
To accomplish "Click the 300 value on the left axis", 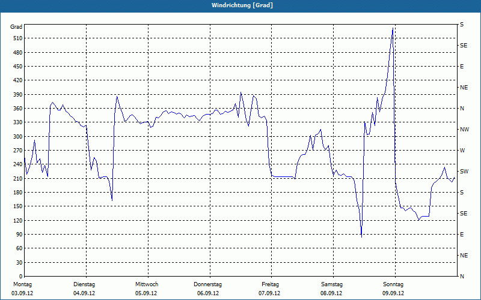I will pos(17,136).
